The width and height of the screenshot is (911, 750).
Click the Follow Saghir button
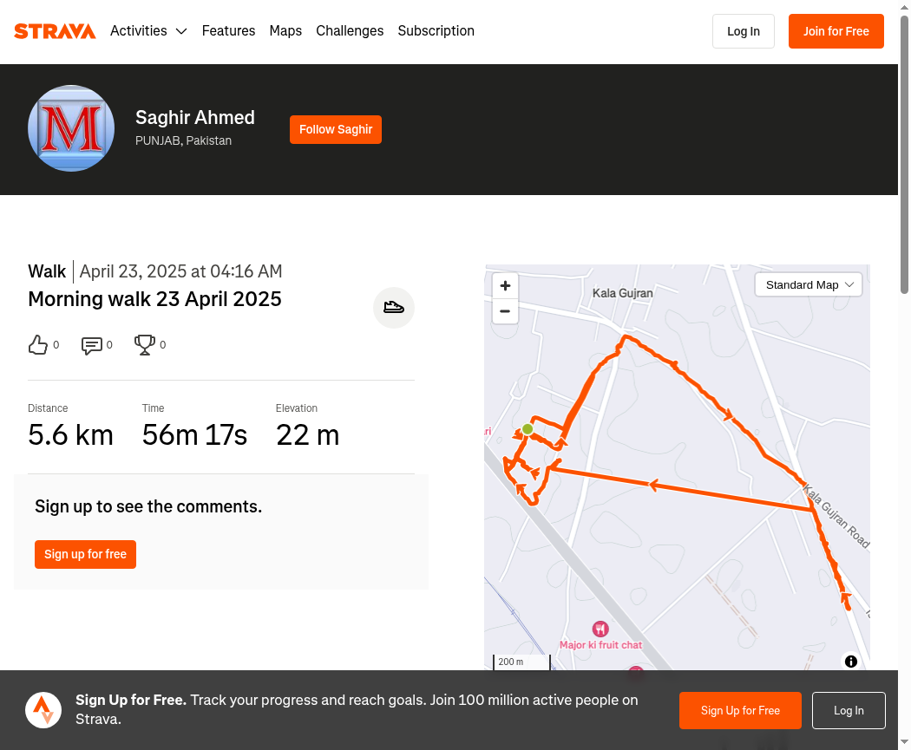click(x=336, y=129)
